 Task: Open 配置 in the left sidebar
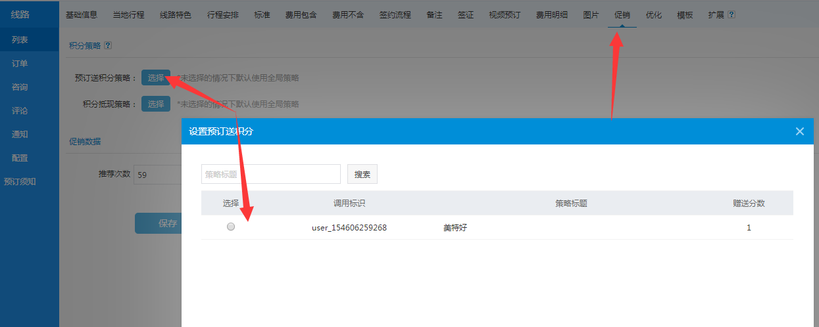point(20,158)
